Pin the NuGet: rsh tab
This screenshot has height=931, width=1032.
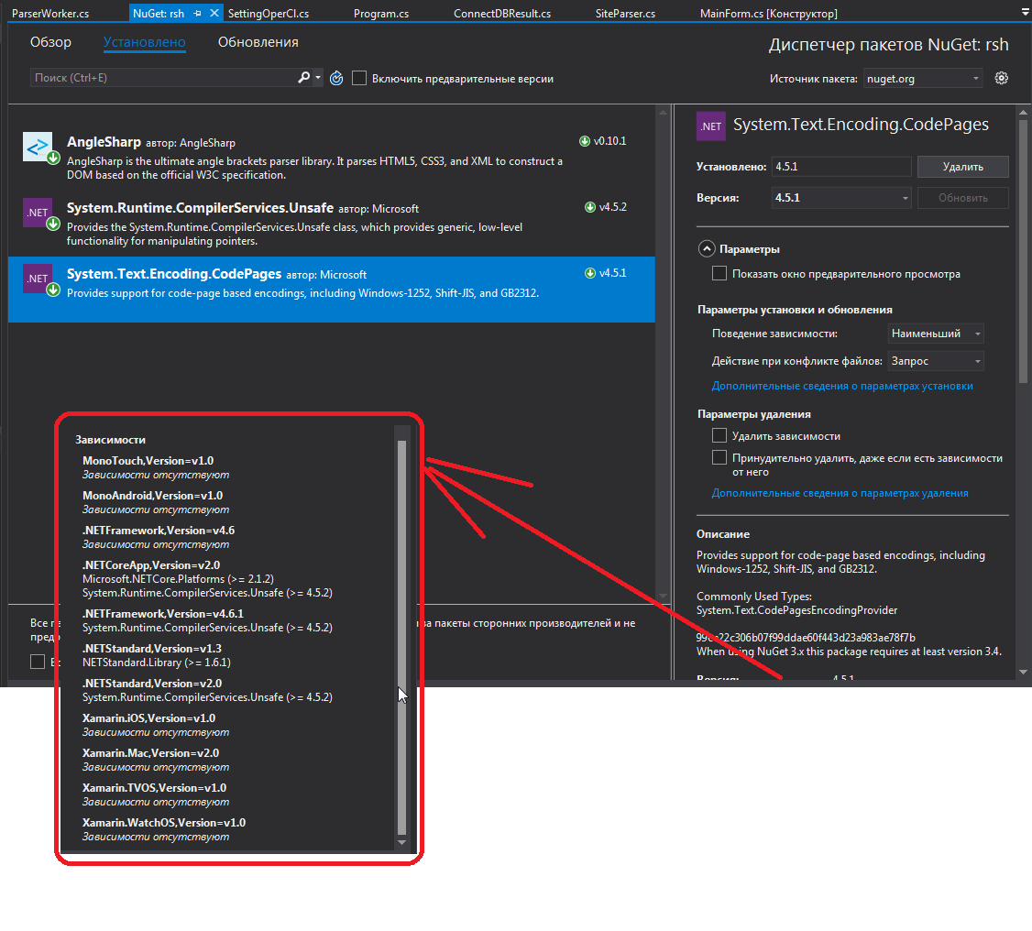point(197,13)
